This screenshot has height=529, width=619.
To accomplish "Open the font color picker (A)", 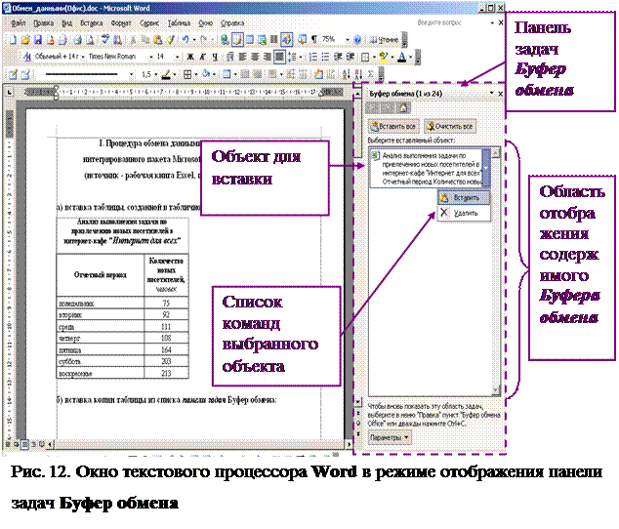I will coord(401,57).
